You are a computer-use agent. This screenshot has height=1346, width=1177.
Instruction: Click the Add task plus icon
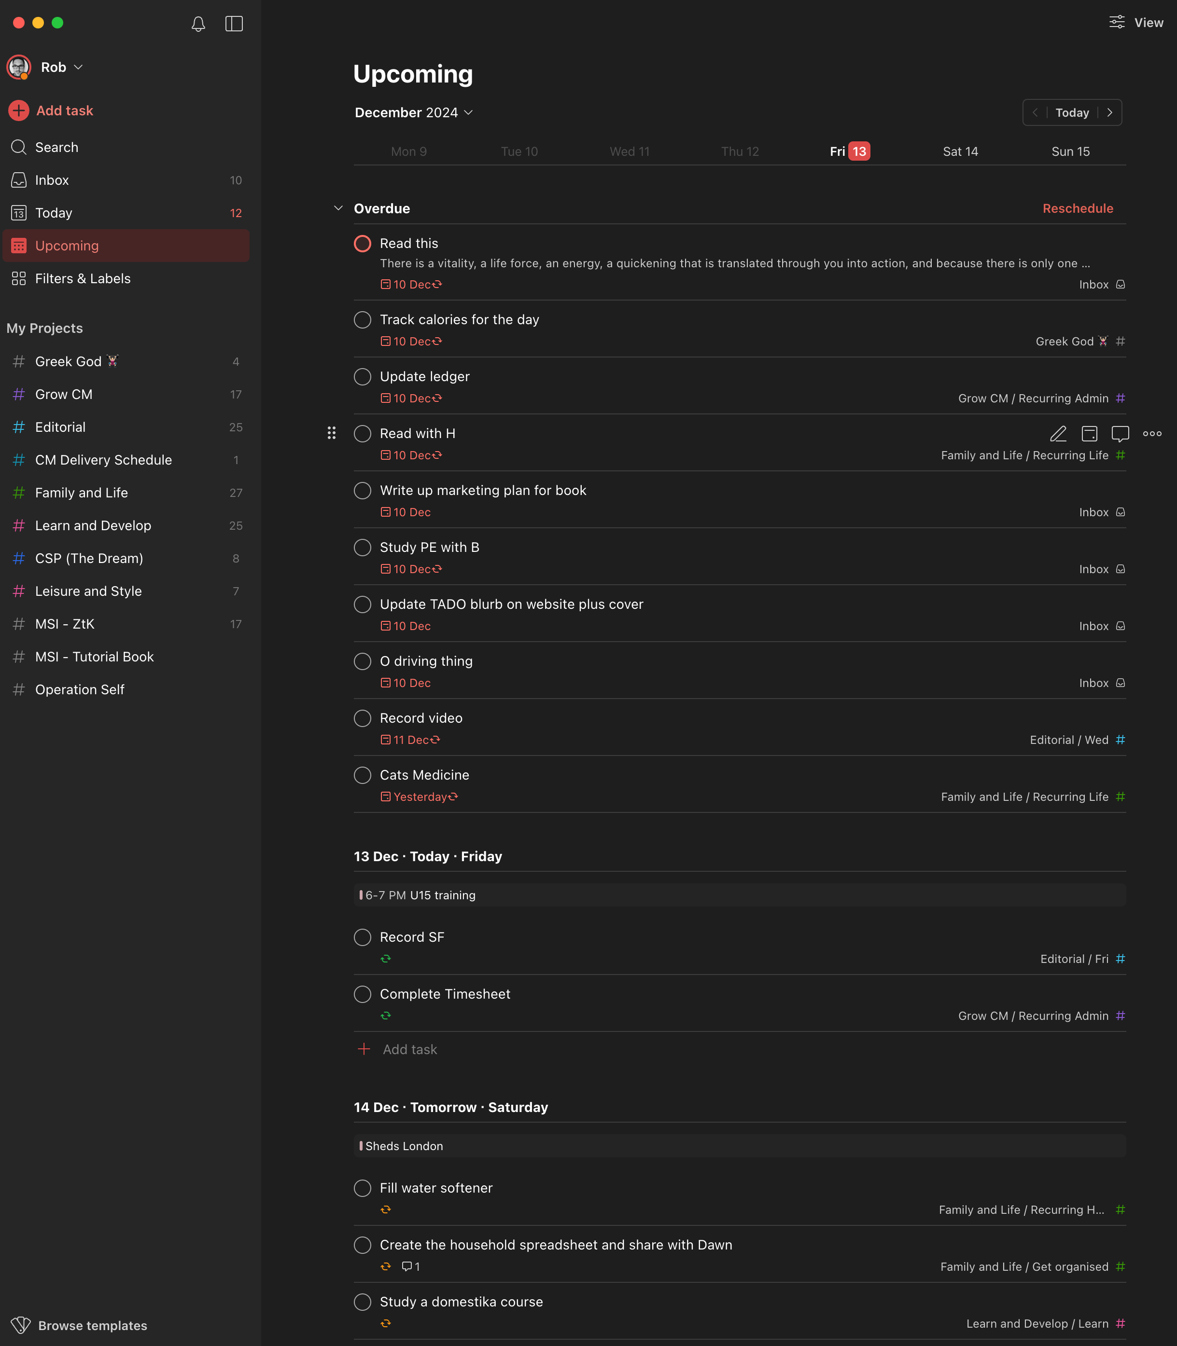[18, 110]
